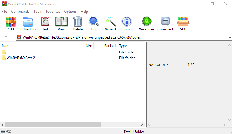Image resolution: width=232 pixels, height=134 pixels.
Task: Click comment pane scroll up arrow
Action: tap(230, 45)
